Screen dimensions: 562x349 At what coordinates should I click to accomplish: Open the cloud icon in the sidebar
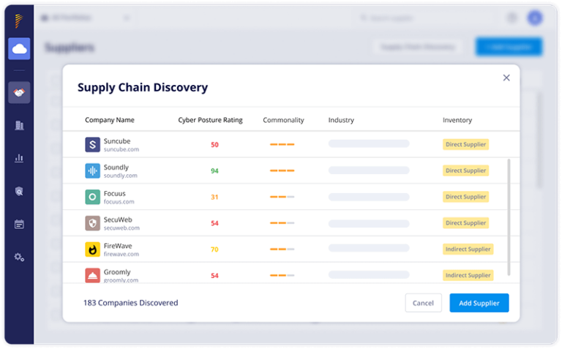pos(19,48)
